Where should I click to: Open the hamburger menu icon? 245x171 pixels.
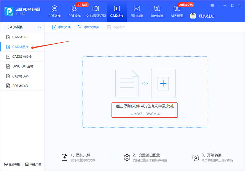(x=212, y=6)
